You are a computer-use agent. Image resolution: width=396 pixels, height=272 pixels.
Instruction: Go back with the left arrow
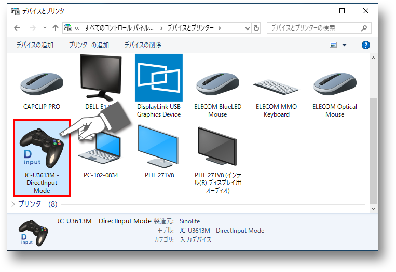pyautogui.click(x=17, y=28)
